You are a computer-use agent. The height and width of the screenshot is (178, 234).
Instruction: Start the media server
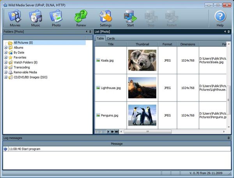click(130, 18)
